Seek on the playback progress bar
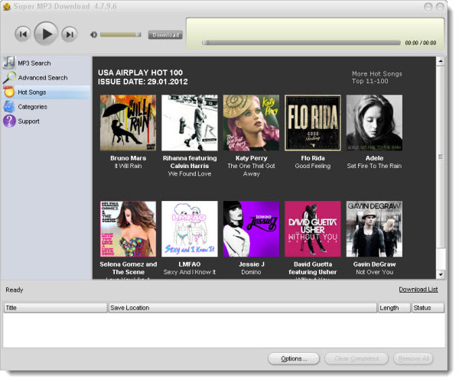Viewport: 459px width, 382px height. [301, 43]
